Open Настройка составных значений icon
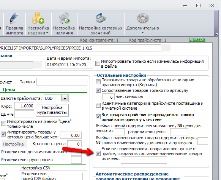This screenshot has height=180, width=221. (x=101, y=18)
